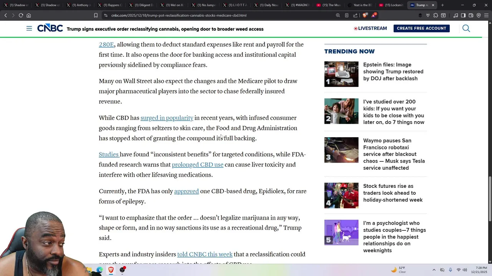Bookmark this page with the bookmark icon
The image size is (492, 276).
96,15
